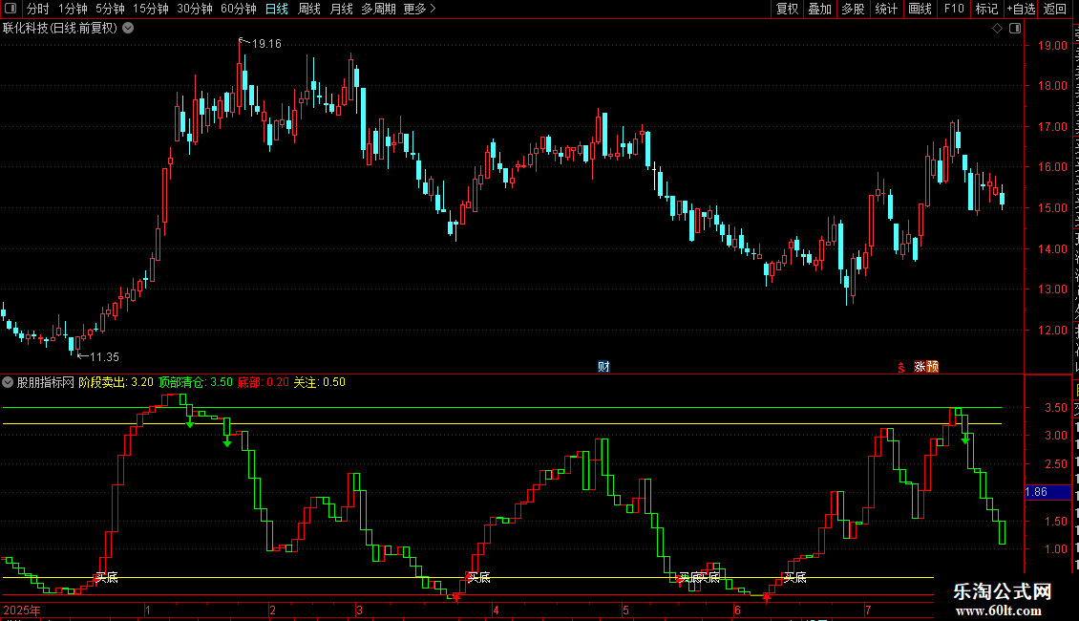Switch to 5分钟 chart tab
The width and height of the screenshot is (1079, 621).
pos(110,9)
